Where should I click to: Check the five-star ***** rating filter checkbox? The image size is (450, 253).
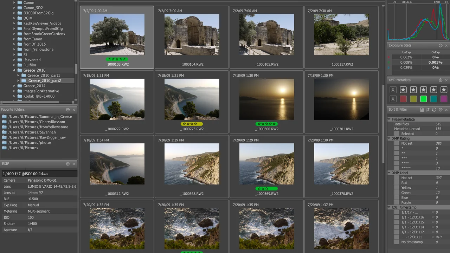point(397,168)
